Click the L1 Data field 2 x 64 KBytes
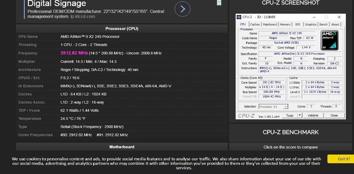Viewport: 354px width, 174px height. (x=315, y=82)
